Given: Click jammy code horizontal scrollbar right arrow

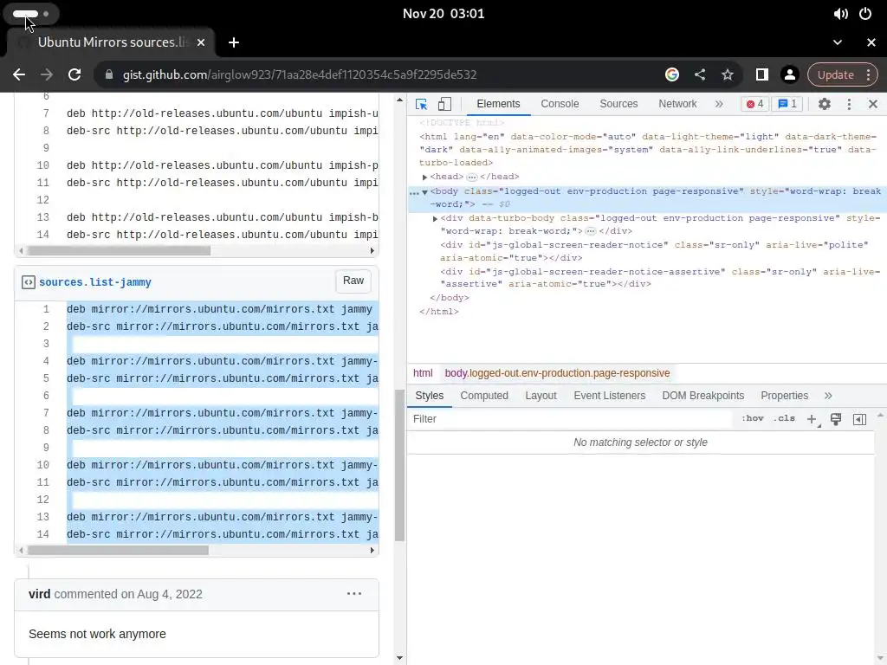Looking at the screenshot, I should [372, 550].
